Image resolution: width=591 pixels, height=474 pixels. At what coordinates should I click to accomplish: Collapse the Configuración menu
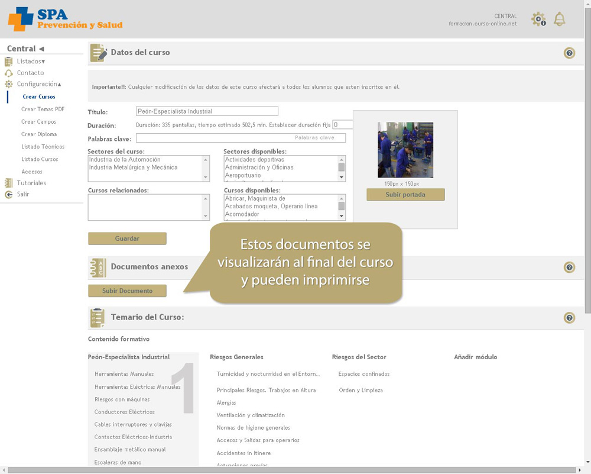pos(39,84)
